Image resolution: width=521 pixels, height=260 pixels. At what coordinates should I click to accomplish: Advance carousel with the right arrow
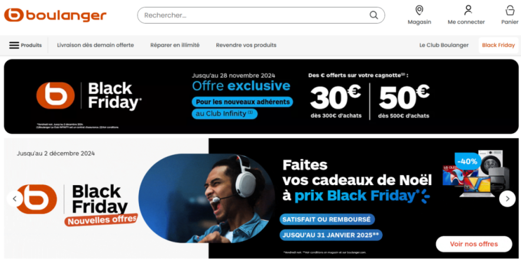[507, 199]
